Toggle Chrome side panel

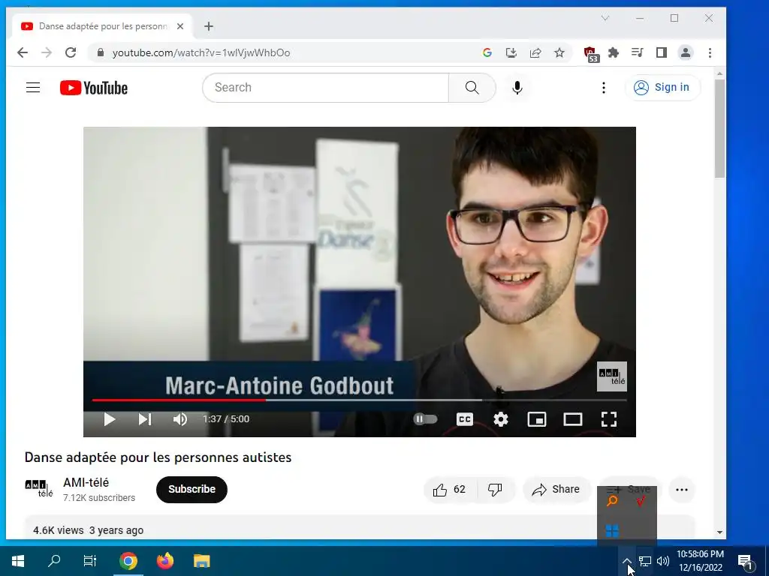pos(661,52)
